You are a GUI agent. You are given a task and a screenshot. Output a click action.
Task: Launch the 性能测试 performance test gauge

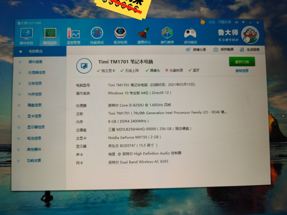pyautogui.click(x=97, y=36)
